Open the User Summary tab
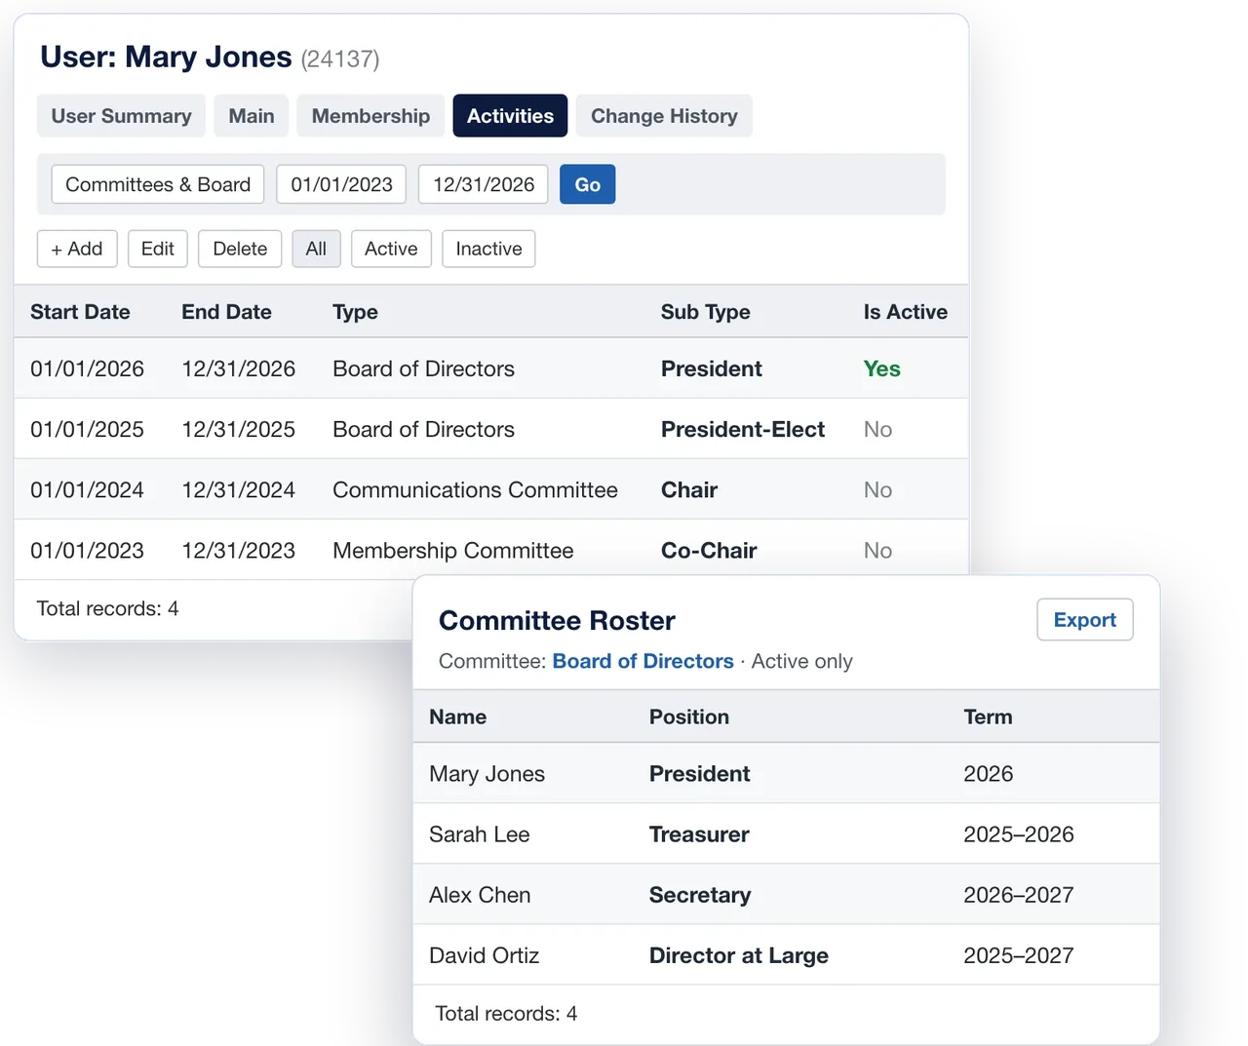This screenshot has height=1046, width=1248. [121, 116]
